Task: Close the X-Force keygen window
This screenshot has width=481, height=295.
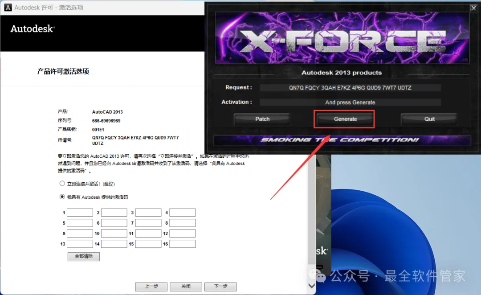Action: click(473, 8)
